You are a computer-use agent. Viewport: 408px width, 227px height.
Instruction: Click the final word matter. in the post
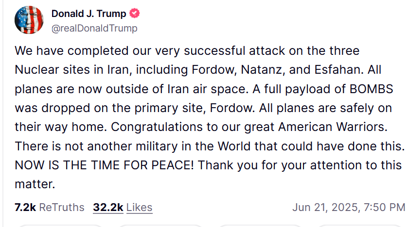pos(35,184)
